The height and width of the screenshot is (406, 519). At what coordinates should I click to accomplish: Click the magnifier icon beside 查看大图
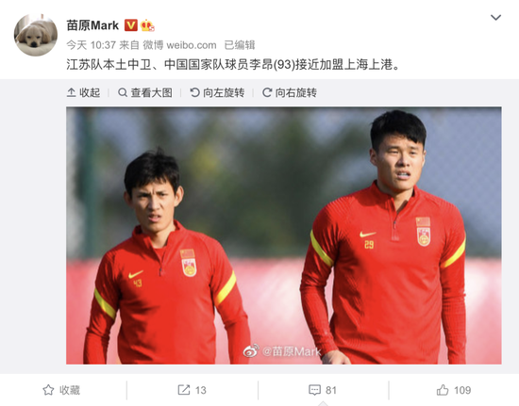click(123, 93)
